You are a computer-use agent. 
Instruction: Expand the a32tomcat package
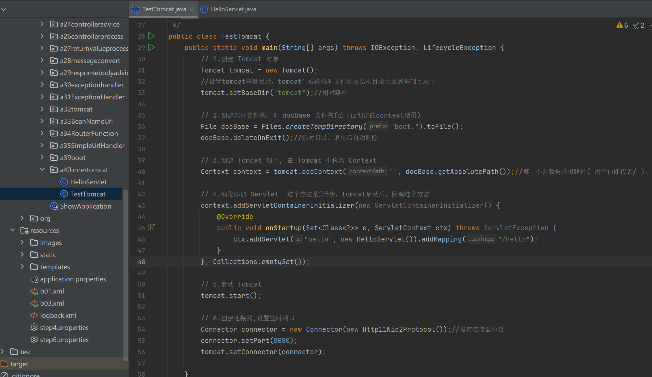point(42,109)
